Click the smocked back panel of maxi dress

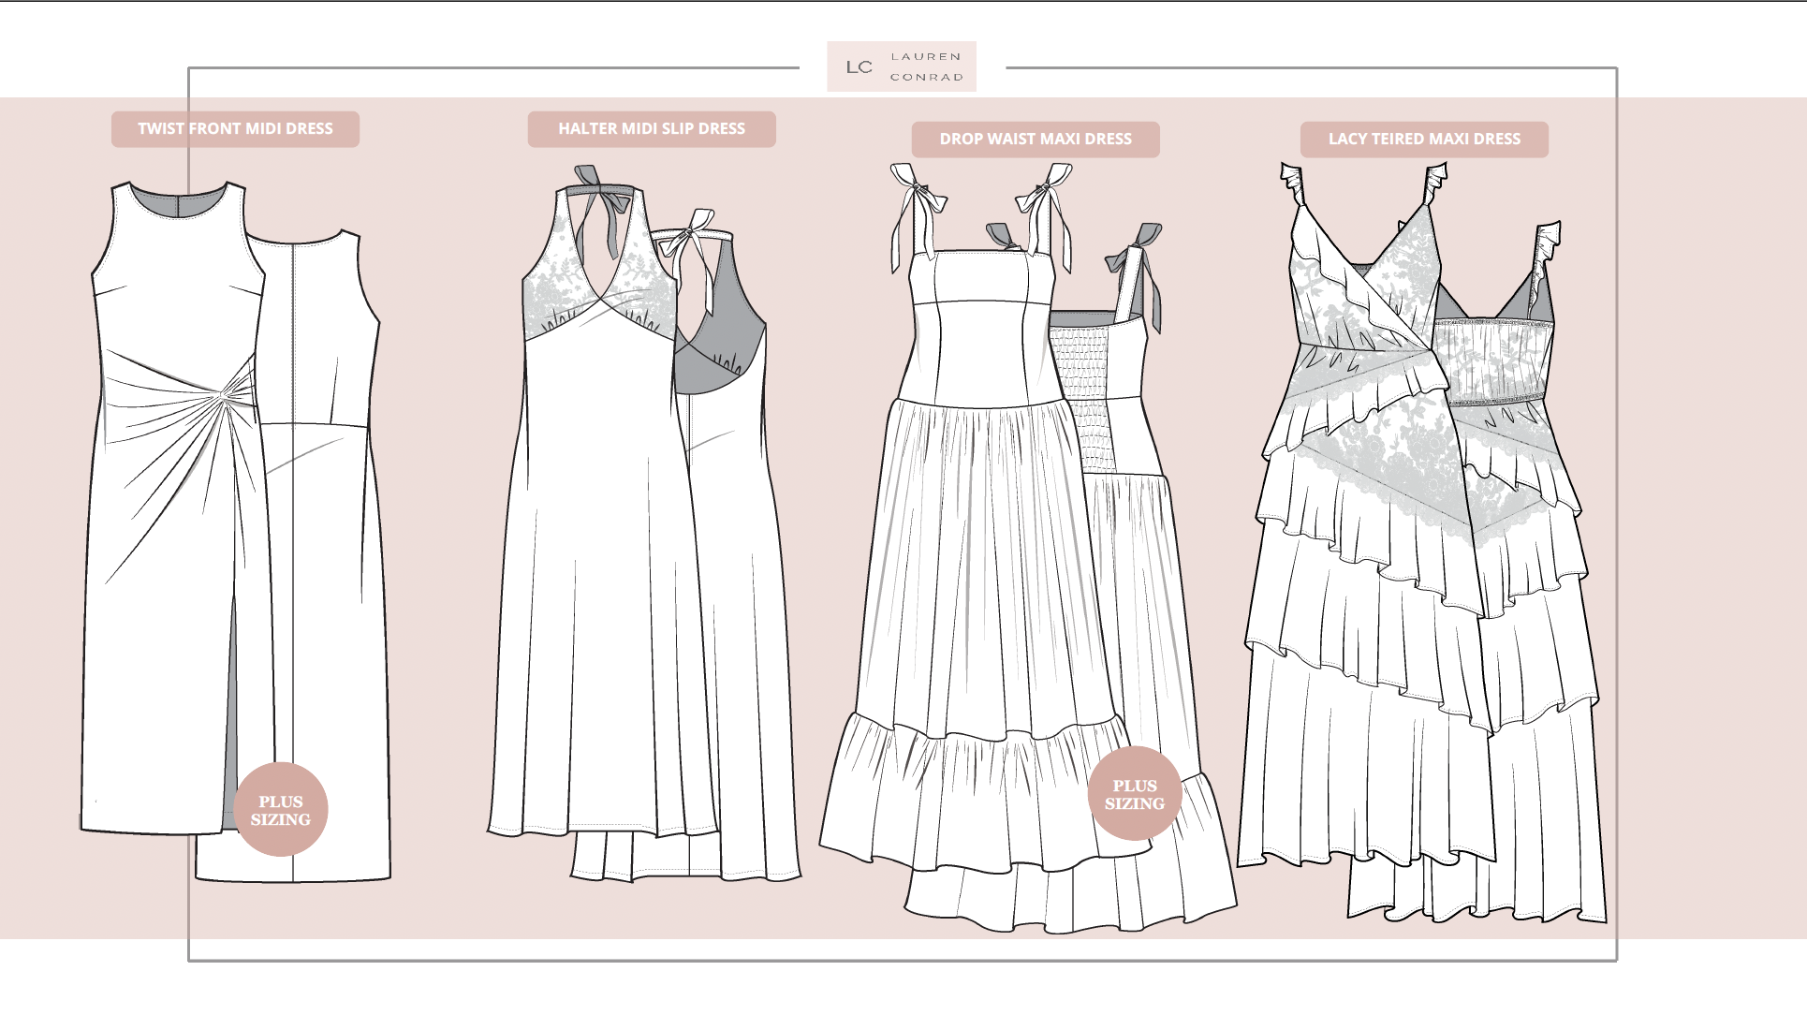pos(1083,375)
